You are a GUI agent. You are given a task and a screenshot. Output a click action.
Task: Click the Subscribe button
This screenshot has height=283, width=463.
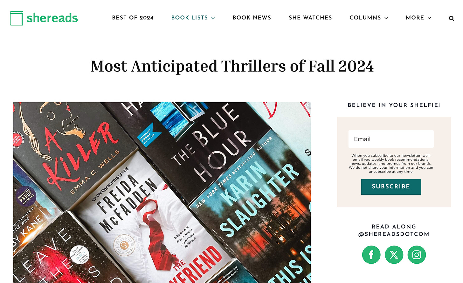[391, 187]
